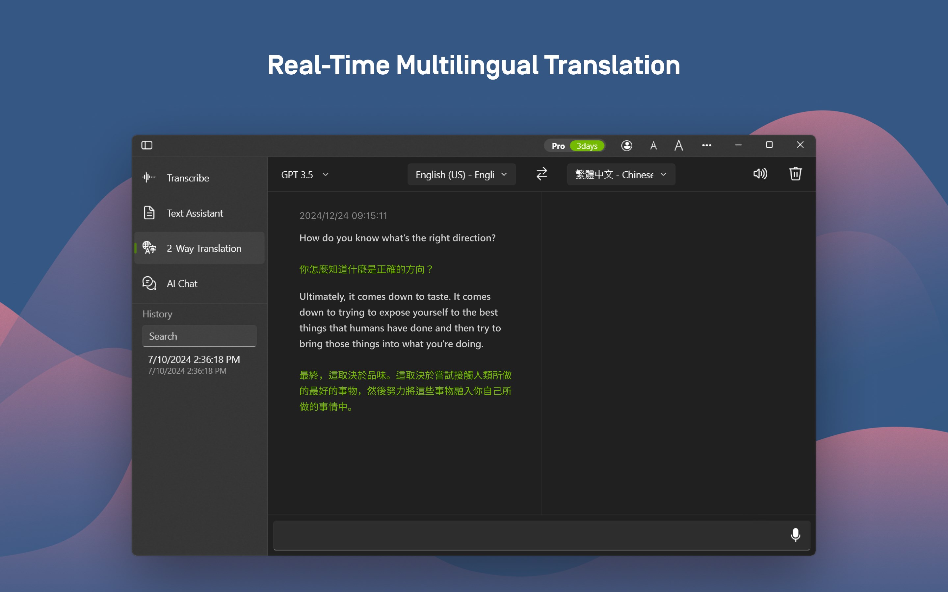948x592 pixels.
Task: Start voice input with the microphone icon
Action: point(795,534)
